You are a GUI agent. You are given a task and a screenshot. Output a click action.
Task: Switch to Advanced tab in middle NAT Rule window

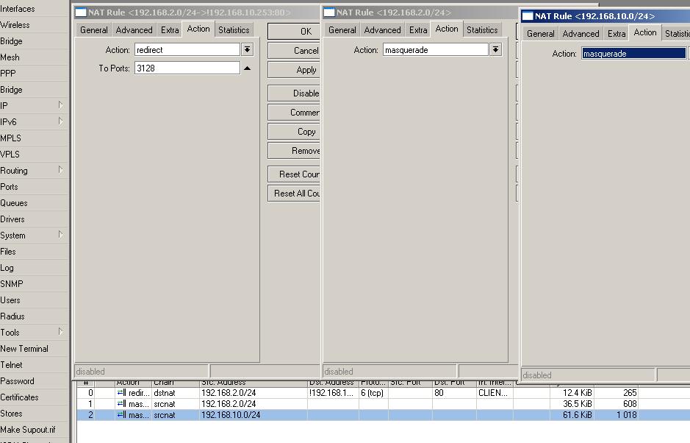(382, 30)
